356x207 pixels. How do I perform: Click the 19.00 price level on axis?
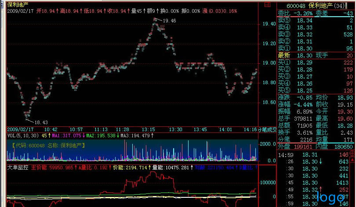(x=269, y=63)
